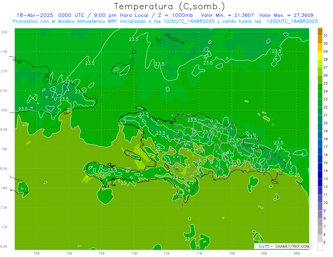Click the "9.5N" latitude axis label
This screenshot has height=257, width=333.
pos(4,129)
